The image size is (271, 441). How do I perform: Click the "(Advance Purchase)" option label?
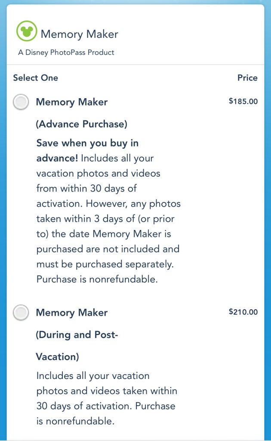(82, 124)
